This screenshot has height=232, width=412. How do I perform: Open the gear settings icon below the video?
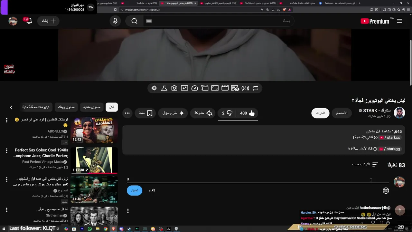(154, 88)
